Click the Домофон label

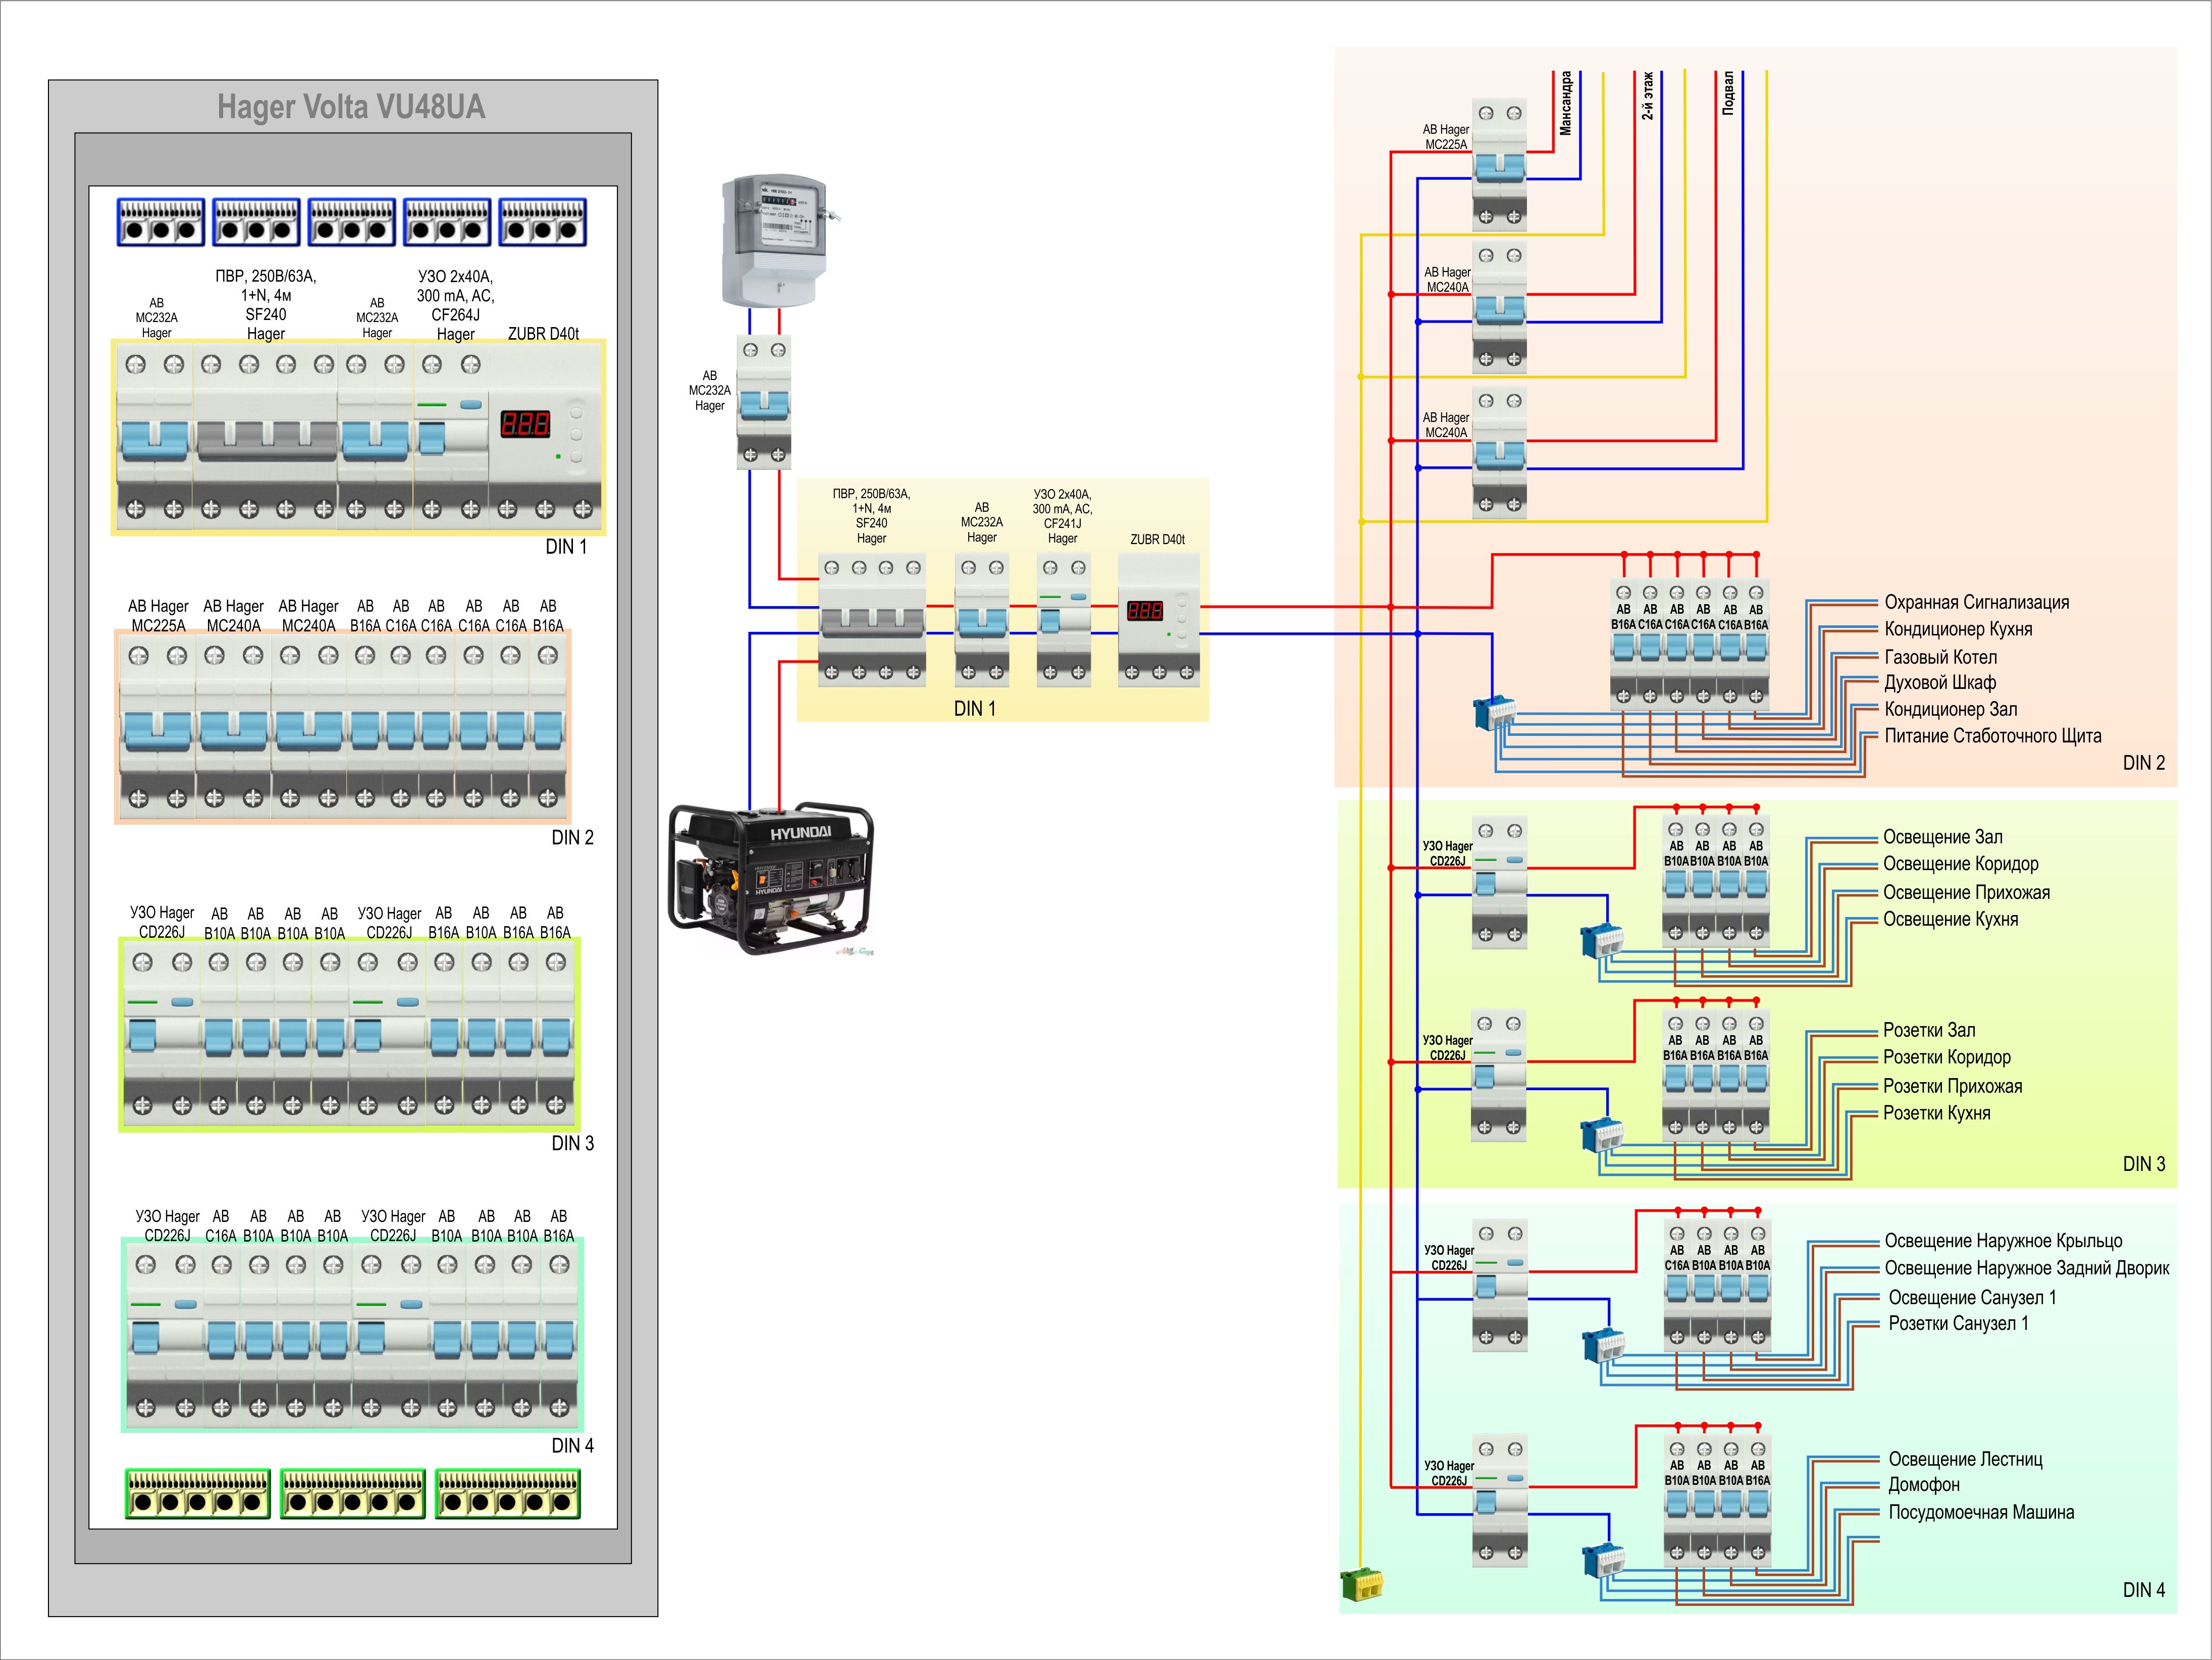point(1924,1485)
